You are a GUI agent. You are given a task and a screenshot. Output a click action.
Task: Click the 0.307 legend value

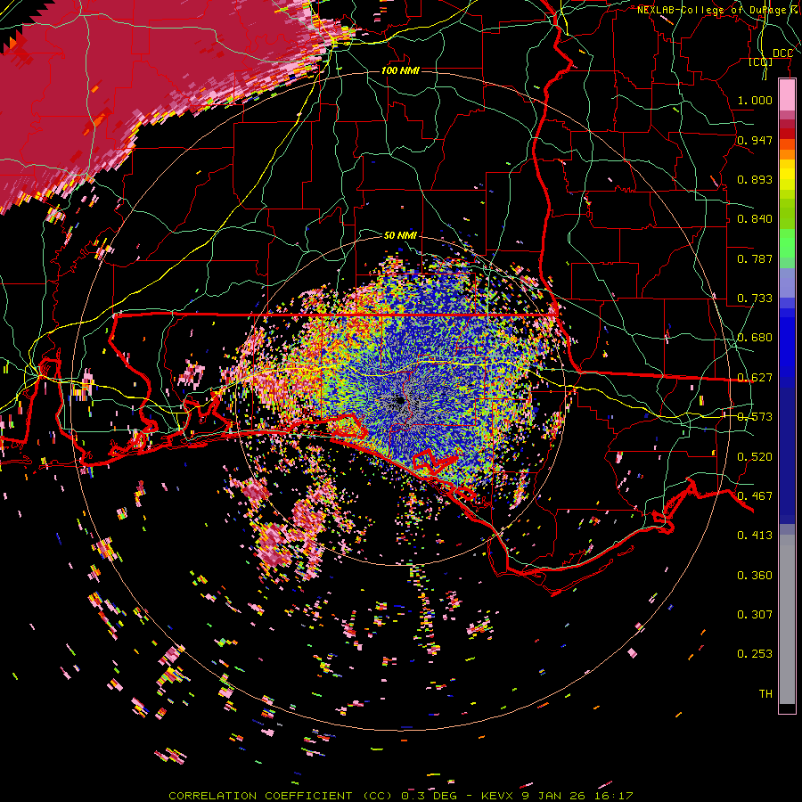click(755, 615)
